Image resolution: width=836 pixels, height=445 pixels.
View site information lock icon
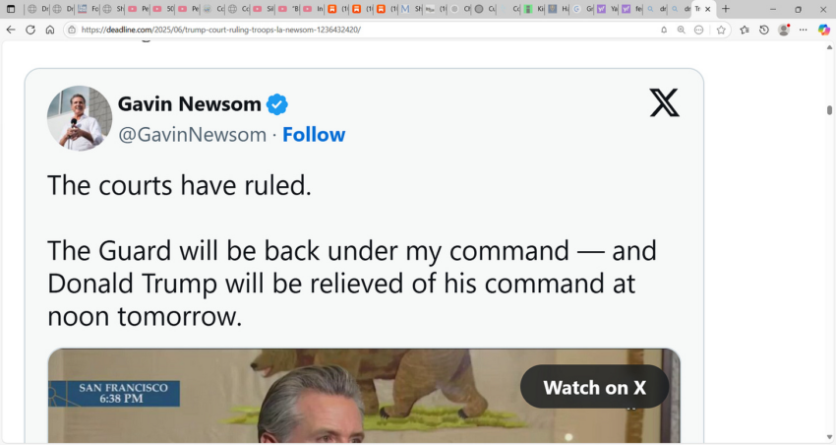tap(72, 30)
